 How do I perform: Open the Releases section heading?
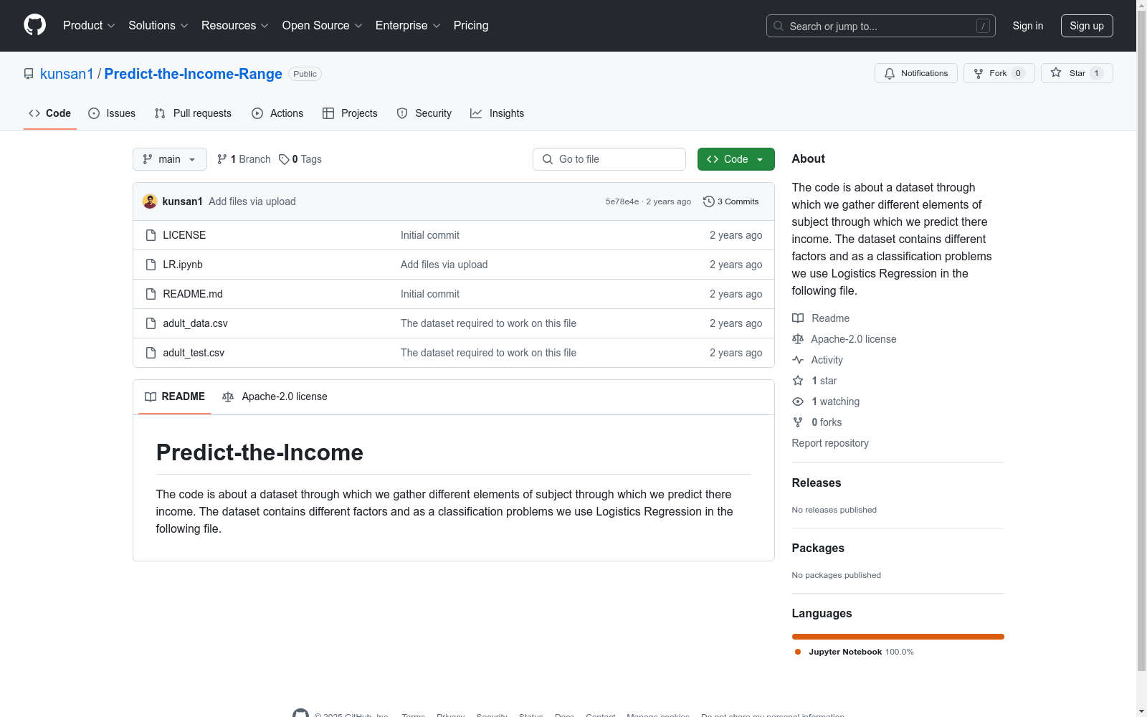tap(817, 483)
